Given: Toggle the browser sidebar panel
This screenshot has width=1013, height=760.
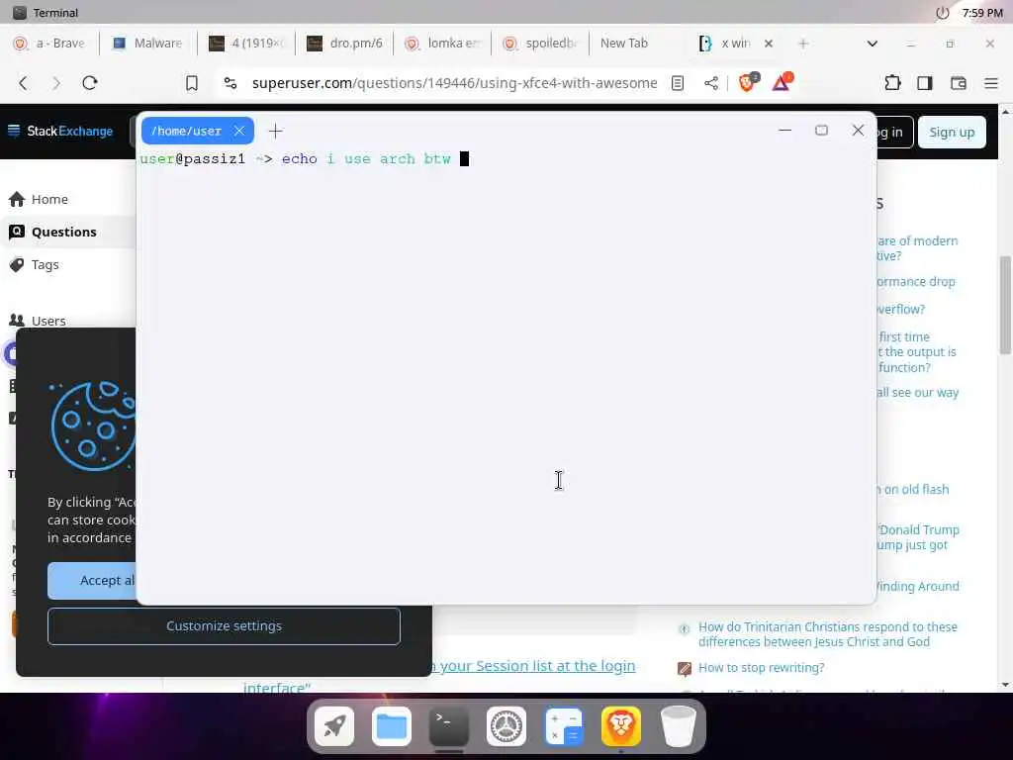Looking at the screenshot, I should pyautogui.click(x=925, y=83).
